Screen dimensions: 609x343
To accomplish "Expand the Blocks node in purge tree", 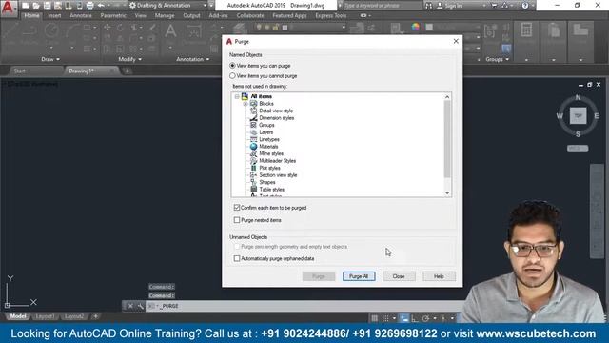I will [246, 104].
